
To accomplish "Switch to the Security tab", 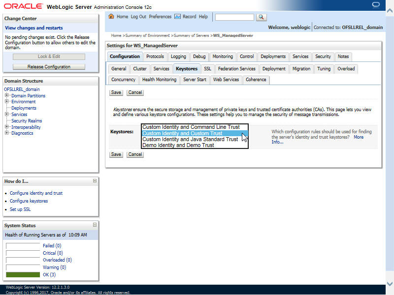I will tap(323, 57).
